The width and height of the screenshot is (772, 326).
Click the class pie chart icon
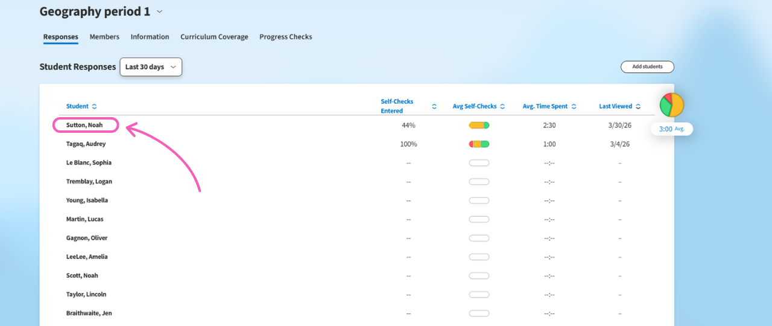(672, 105)
